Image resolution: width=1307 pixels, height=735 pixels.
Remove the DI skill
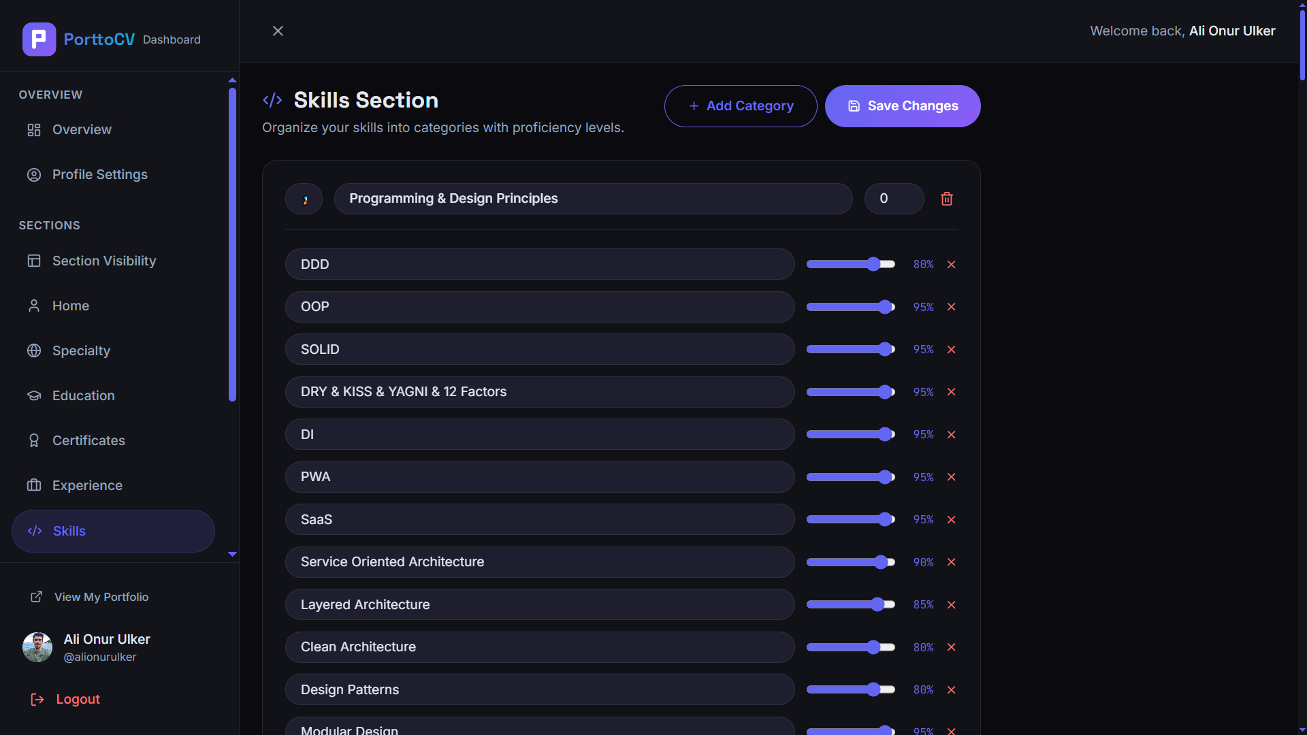pyautogui.click(x=952, y=434)
